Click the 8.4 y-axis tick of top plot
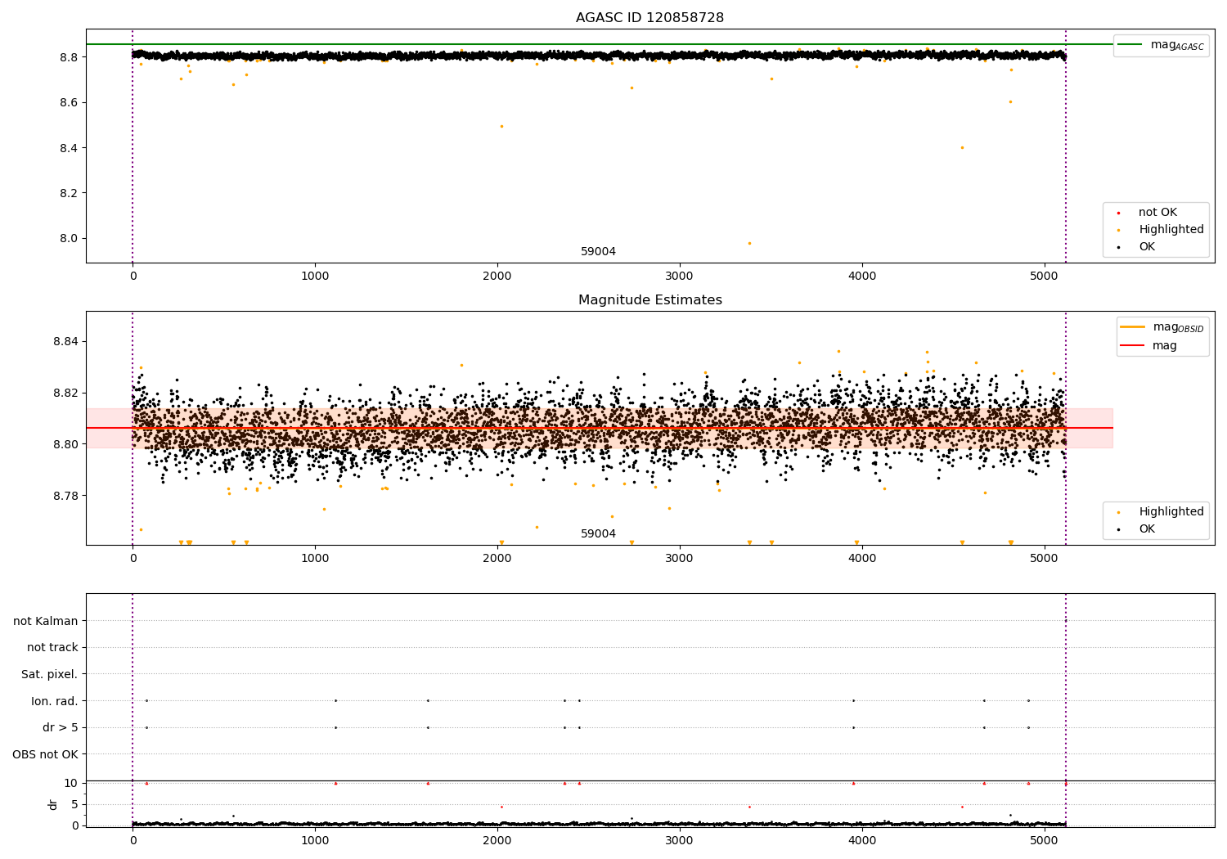 [68, 148]
